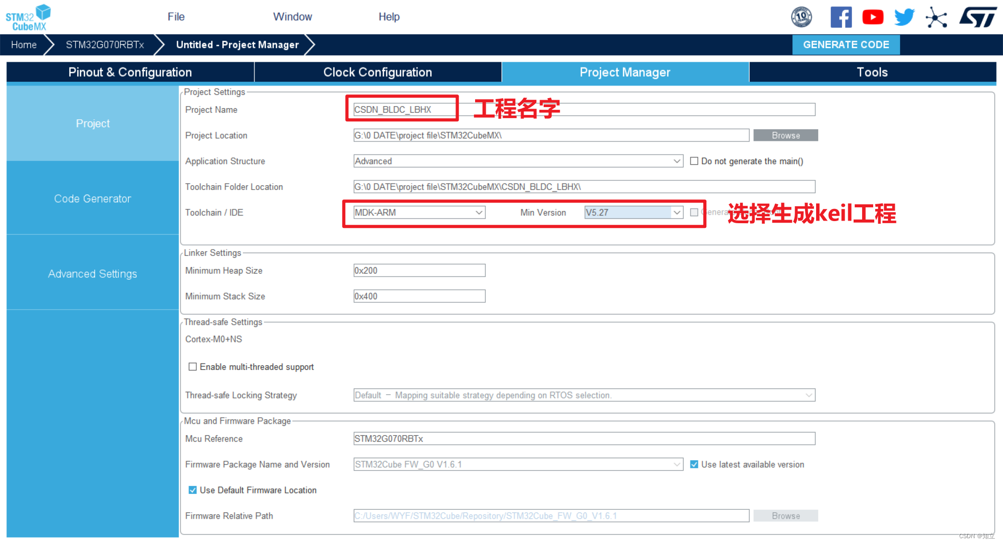Click the Toolchain / IDE label
Image resolution: width=1003 pixels, height=544 pixels.
pos(214,213)
